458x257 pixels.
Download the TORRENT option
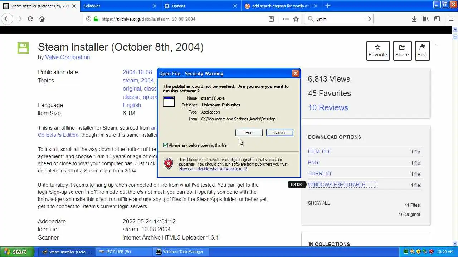click(320, 173)
